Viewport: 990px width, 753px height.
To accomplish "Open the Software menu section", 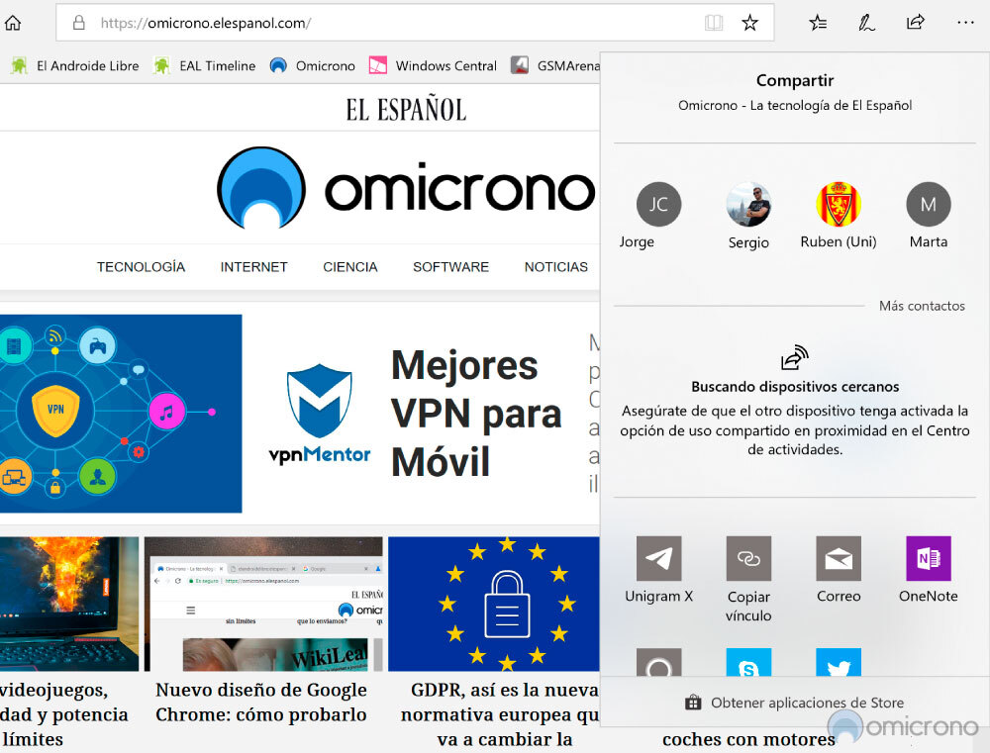I will click(x=450, y=267).
